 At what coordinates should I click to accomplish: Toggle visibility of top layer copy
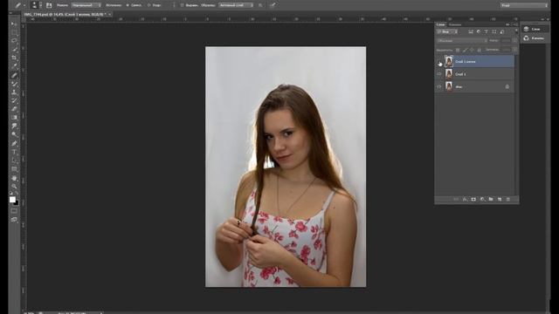pos(439,62)
